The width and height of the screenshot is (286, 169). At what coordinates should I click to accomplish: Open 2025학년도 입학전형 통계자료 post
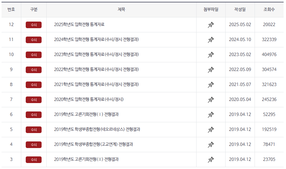[x=79, y=25]
